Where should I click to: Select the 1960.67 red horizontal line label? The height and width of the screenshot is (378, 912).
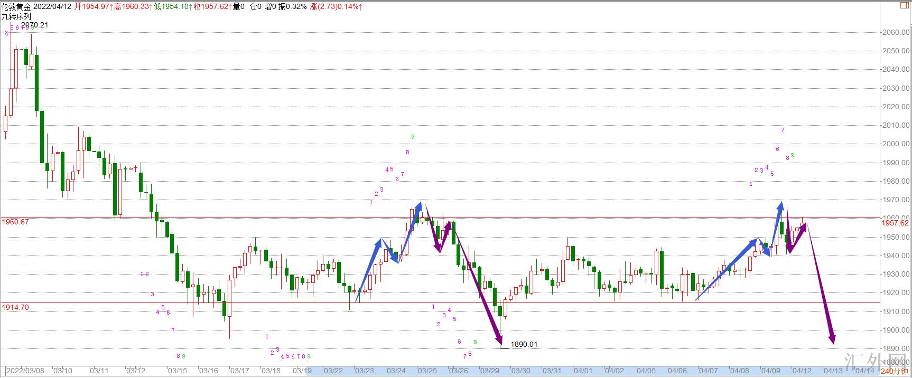[x=15, y=222]
